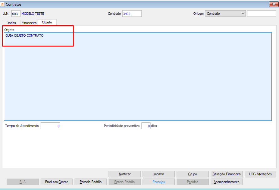Image resolution: width=279 pixels, height=190 pixels.
Task: Click the MODELO TESTE unit name
Action: (x=33, y=14)
